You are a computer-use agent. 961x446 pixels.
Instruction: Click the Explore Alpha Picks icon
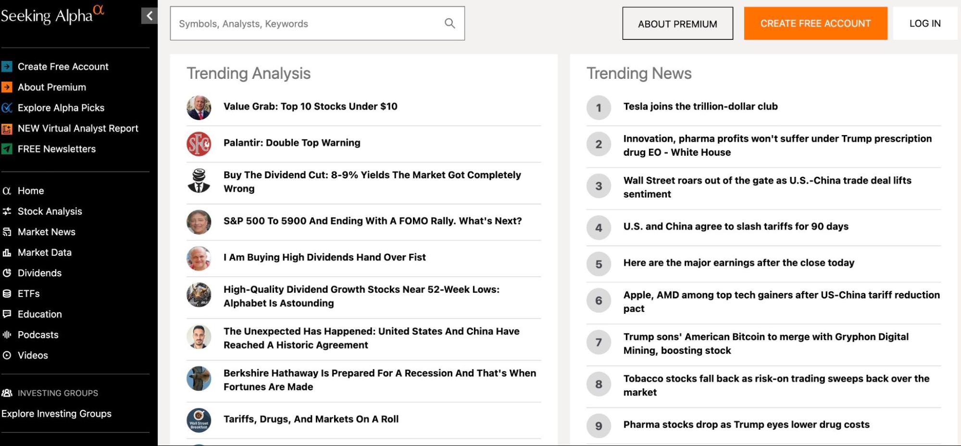point(7,108)
